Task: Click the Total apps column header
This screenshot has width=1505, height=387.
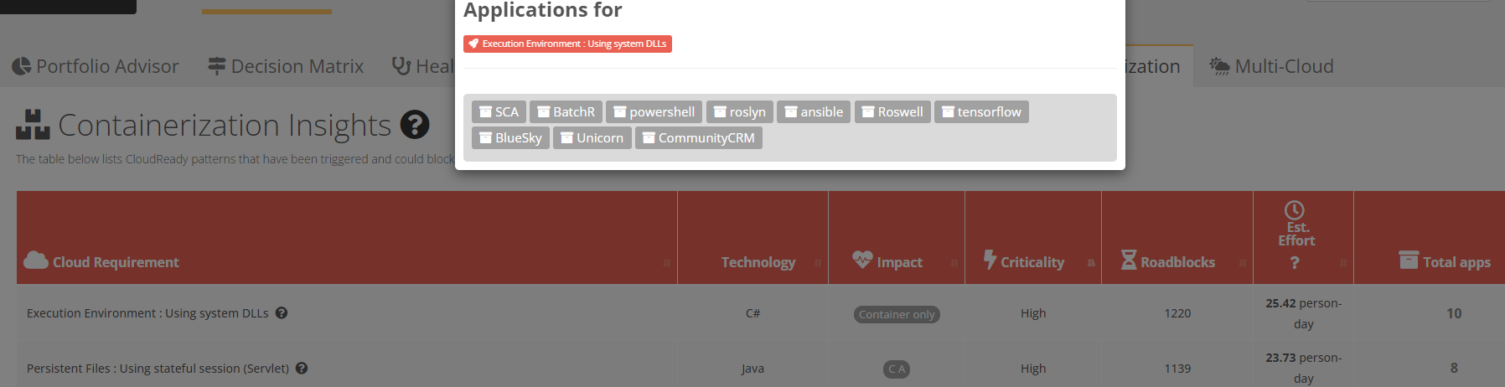Action: pyautogui.click(x=1445, y=261)
